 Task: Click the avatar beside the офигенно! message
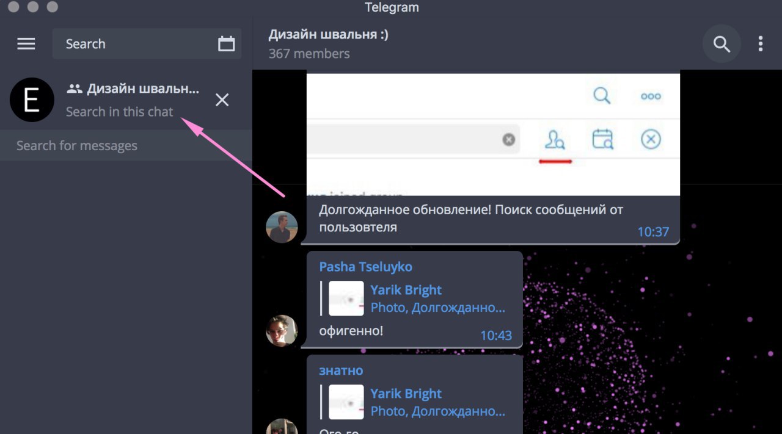click(282, 331)
